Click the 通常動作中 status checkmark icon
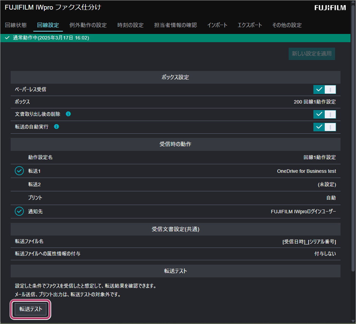Screen dimensions: 356x324 (7, 38)
